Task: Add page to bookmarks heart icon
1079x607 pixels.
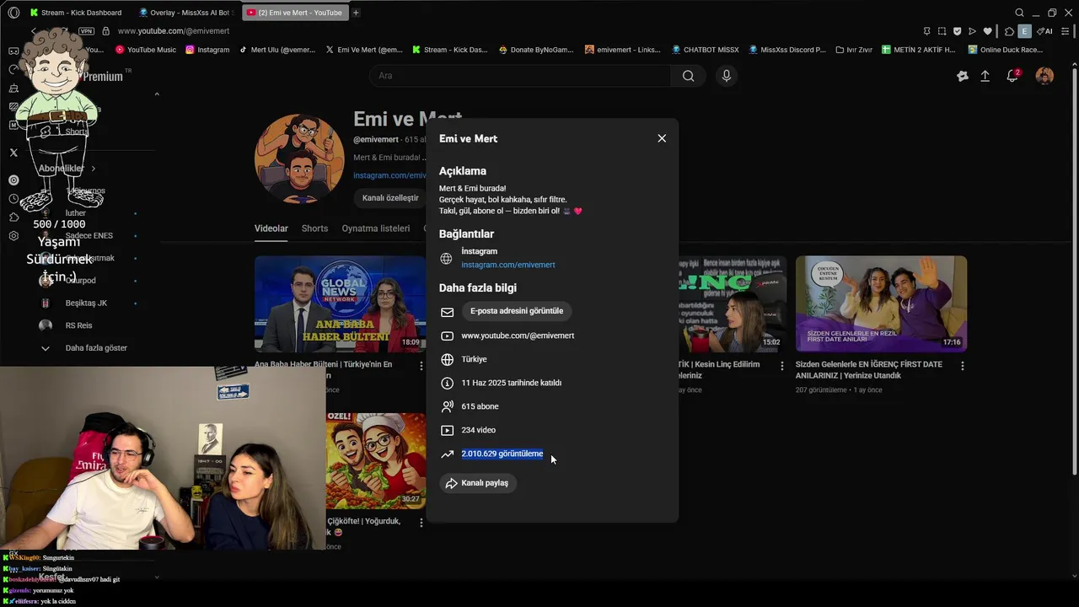Action: coord(987,31)
